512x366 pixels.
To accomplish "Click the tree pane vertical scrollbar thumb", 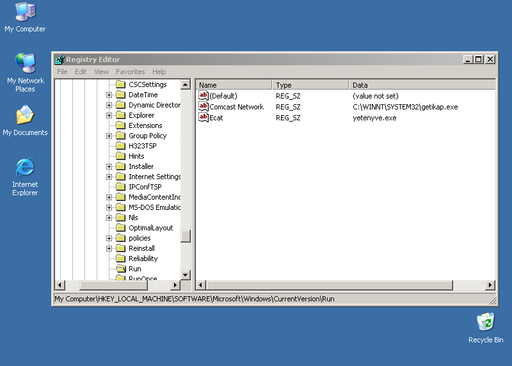I will pyautogui.click(x=186, y=236).
